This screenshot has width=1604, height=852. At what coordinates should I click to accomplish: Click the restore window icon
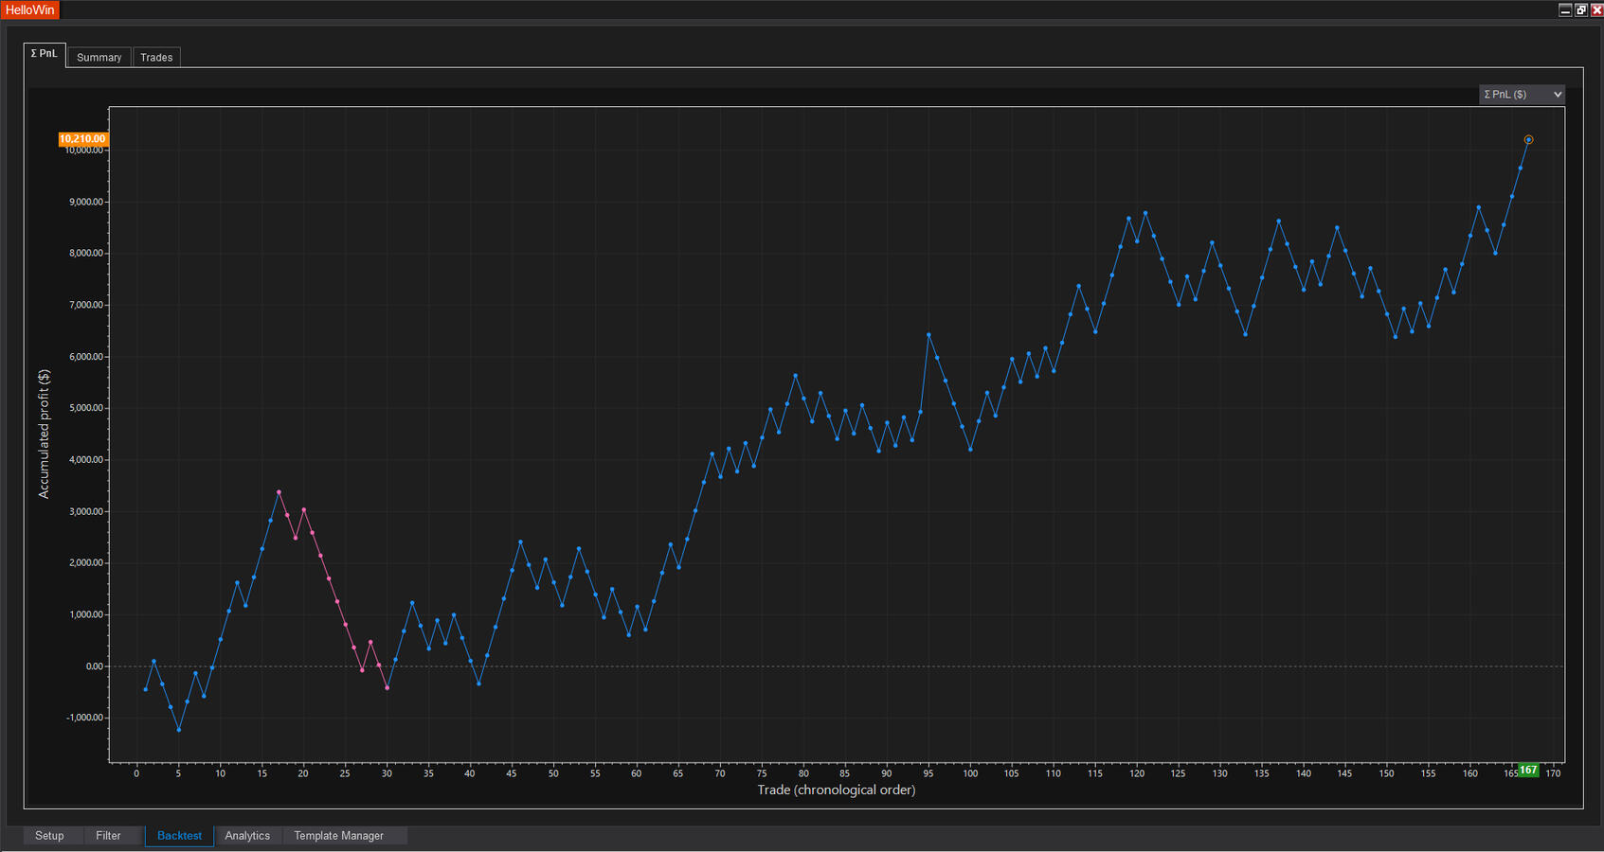point(1580,9)
